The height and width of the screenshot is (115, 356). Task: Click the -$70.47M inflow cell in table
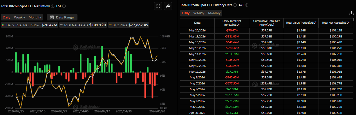[x=232, y=30]
